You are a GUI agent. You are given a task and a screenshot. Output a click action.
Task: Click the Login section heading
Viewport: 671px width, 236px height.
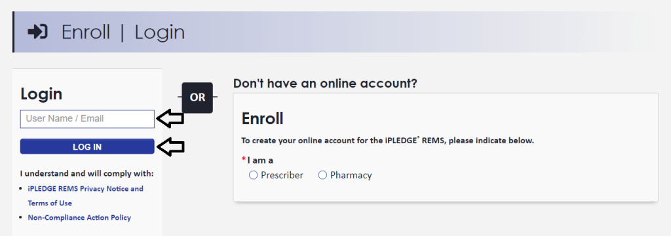41,94
